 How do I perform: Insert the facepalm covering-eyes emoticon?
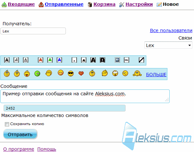click(x=49, y=73)
